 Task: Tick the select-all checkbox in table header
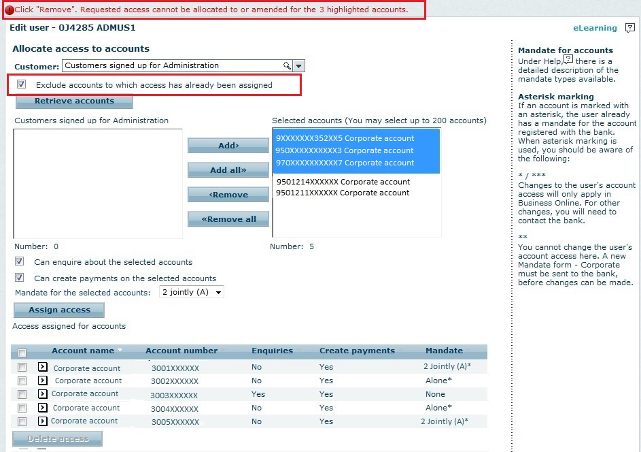click(22, 353)
